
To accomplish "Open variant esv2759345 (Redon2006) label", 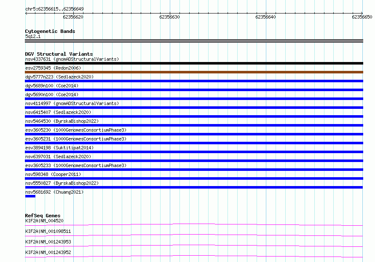I will coord(53,68).
